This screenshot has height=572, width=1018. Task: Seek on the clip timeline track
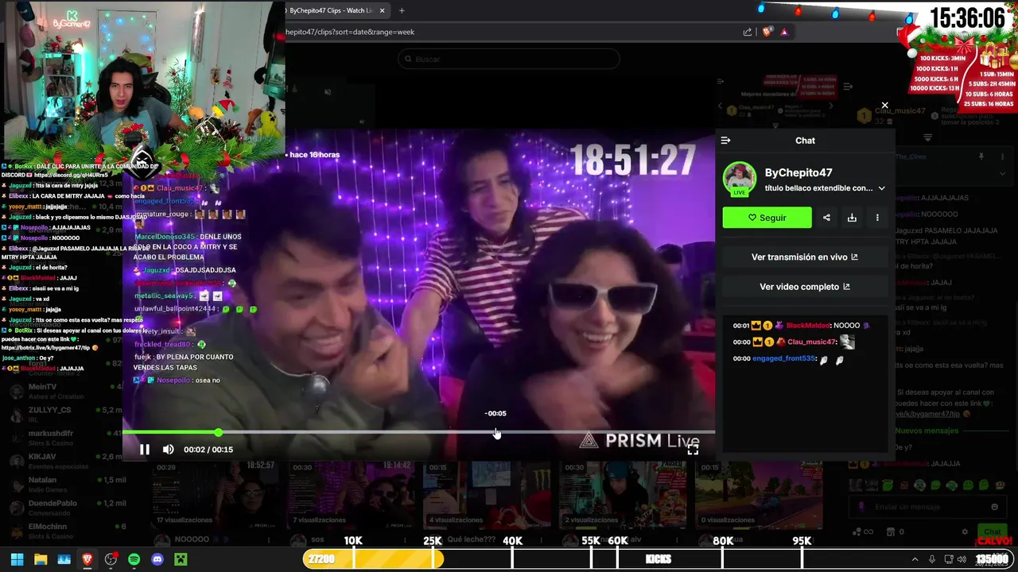[418, 432]
